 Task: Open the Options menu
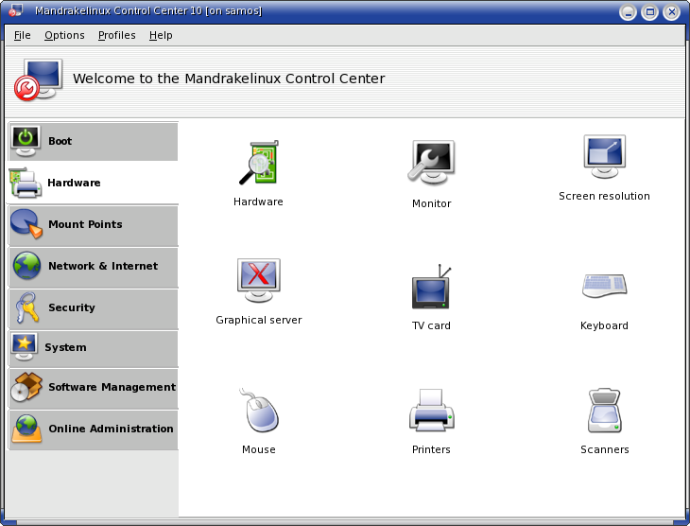coord(64,35)
